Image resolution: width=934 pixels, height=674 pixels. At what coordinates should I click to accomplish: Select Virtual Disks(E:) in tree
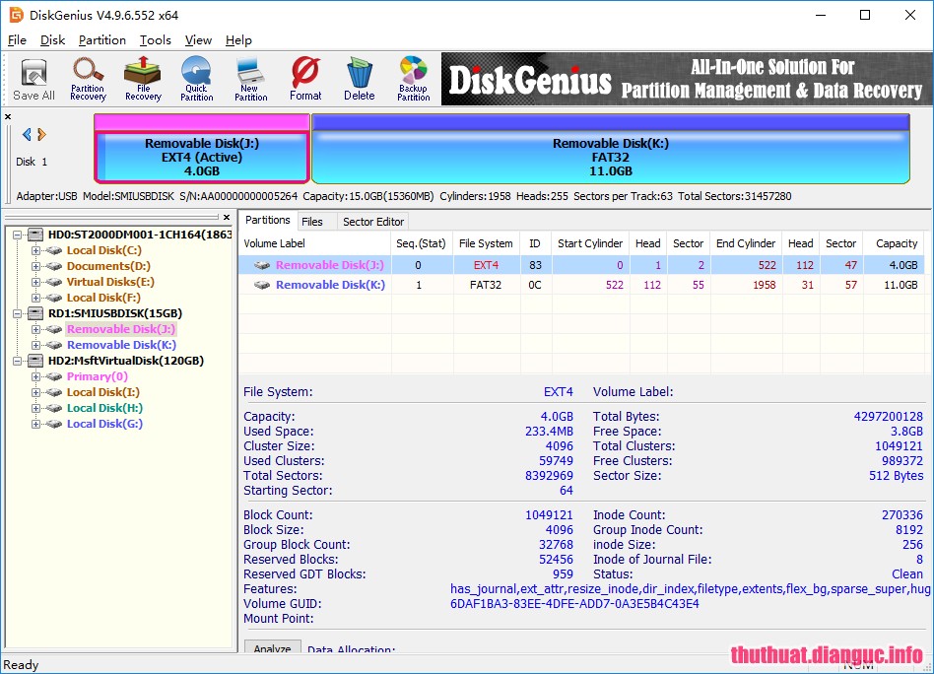point(110,282)
